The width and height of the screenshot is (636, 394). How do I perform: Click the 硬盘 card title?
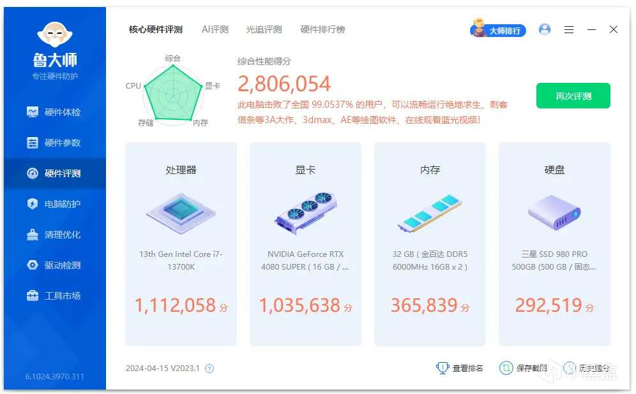(x=554, y=170)
